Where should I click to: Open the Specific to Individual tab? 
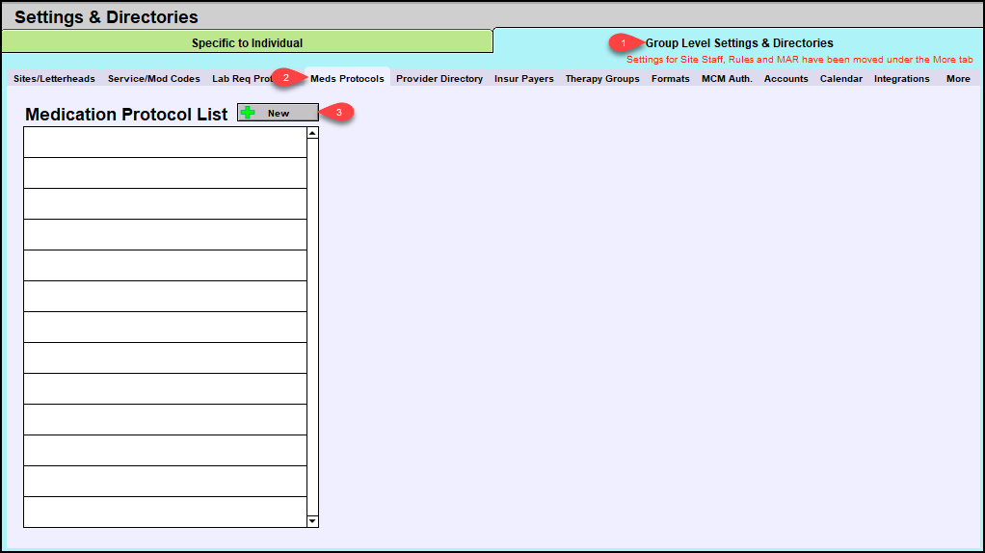coord(247,42)
